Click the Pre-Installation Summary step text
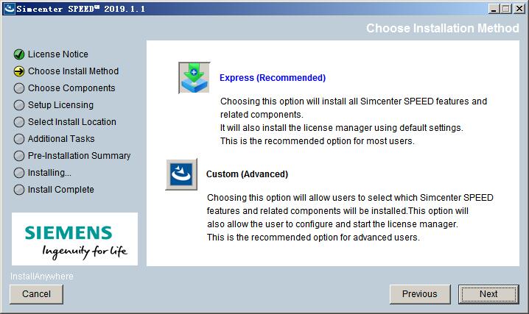Image resolution: width=529 pixels, height=314 pixels. pos(79,155)
